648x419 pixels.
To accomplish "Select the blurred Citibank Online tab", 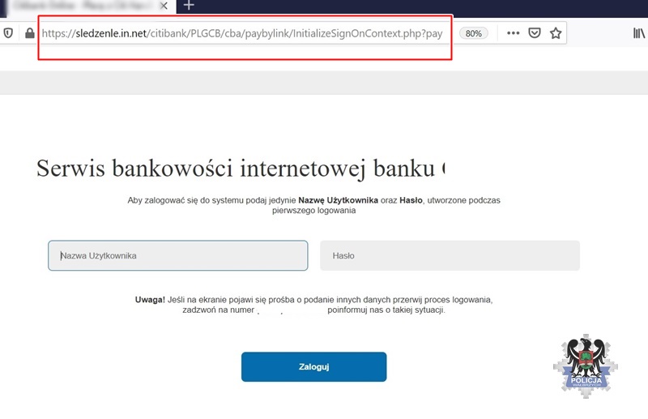I will 85,6.
